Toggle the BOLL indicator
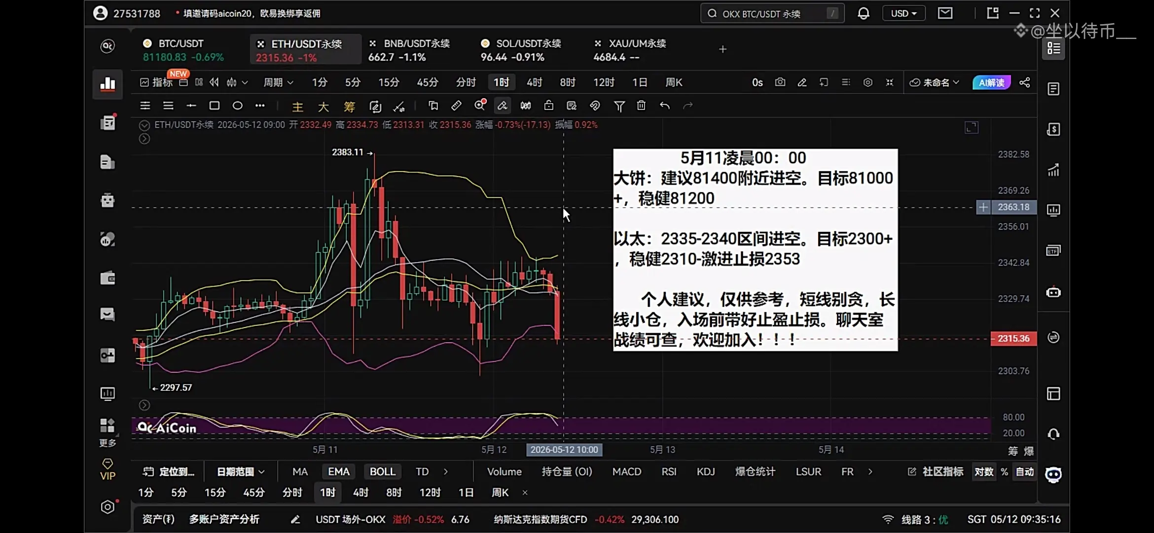This screenshot has width=1154, height=533. 383,472
